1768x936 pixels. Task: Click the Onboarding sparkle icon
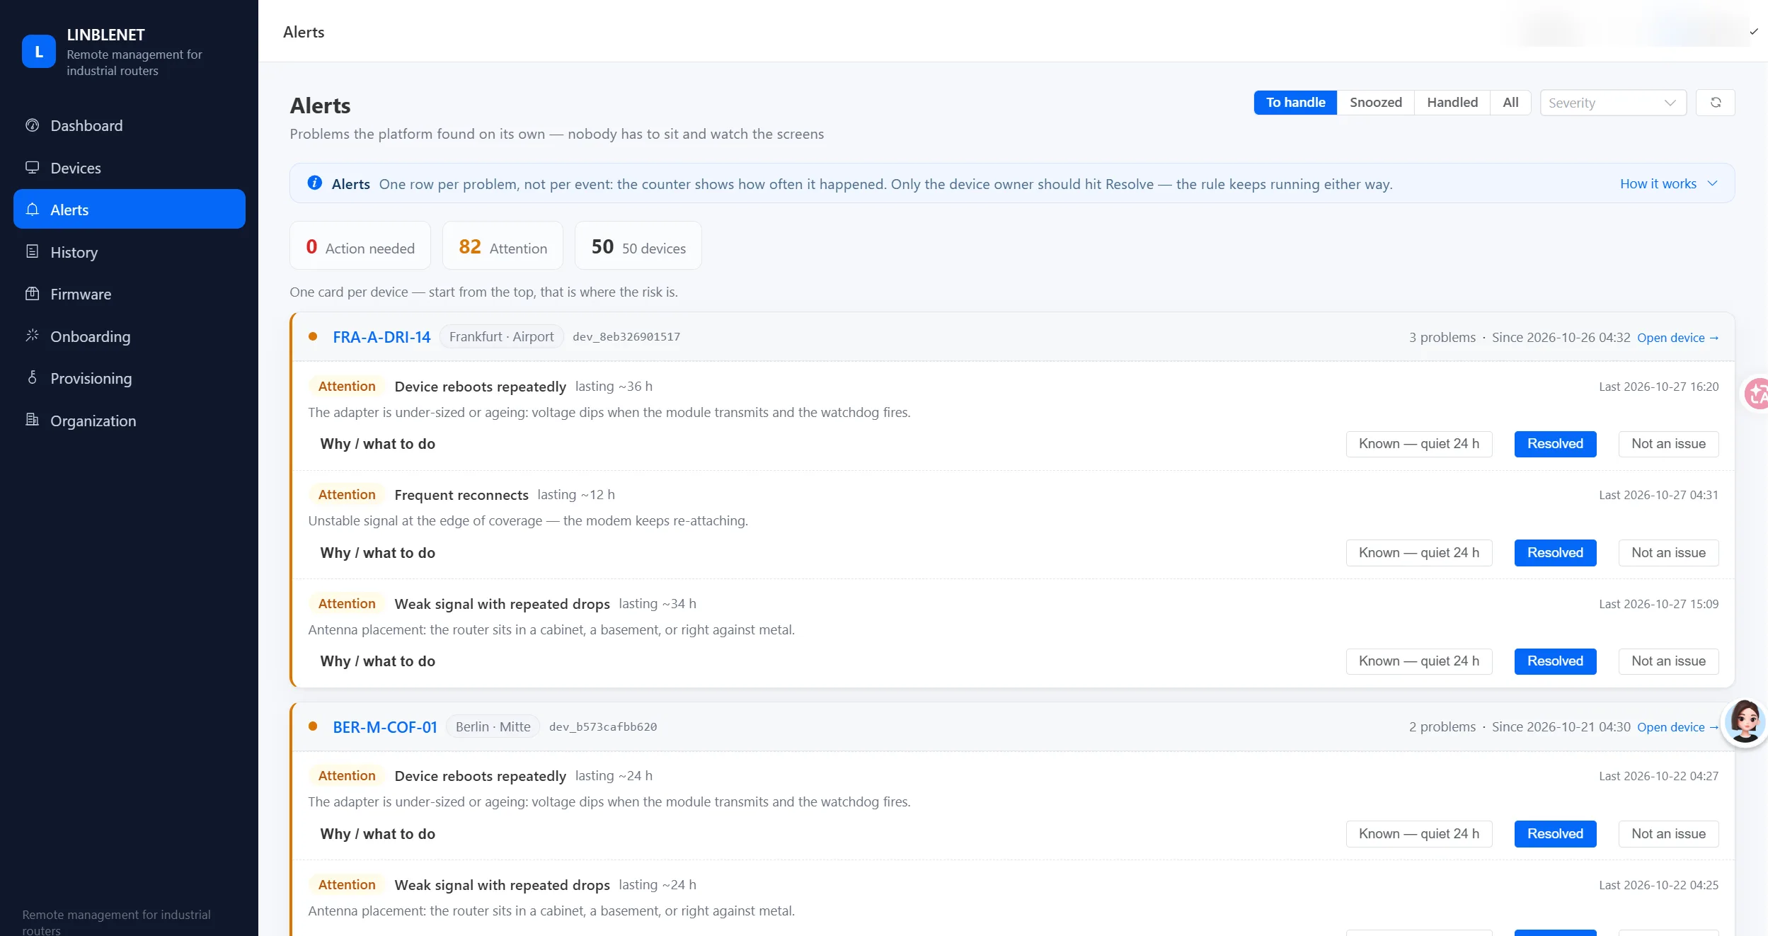[33, 336]
